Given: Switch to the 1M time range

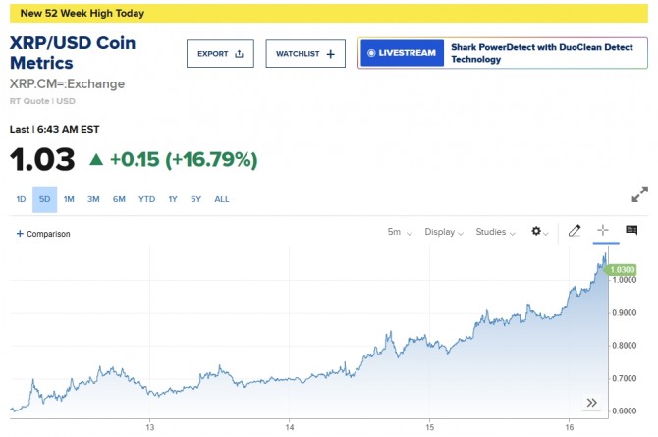Looking at the screenshot, I should click(69, 199).
